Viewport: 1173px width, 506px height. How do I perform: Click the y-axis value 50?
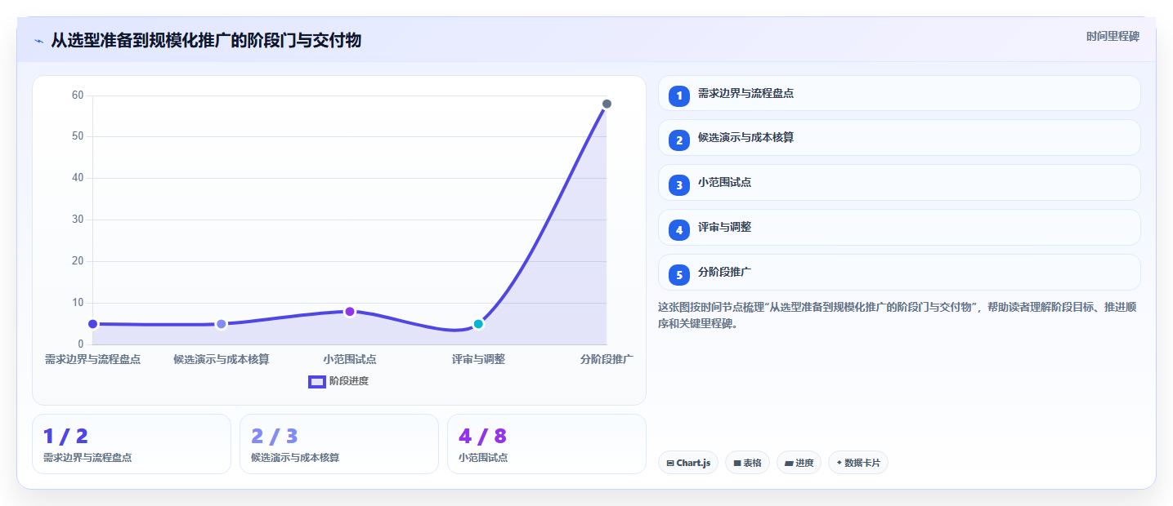click(78, 136)
